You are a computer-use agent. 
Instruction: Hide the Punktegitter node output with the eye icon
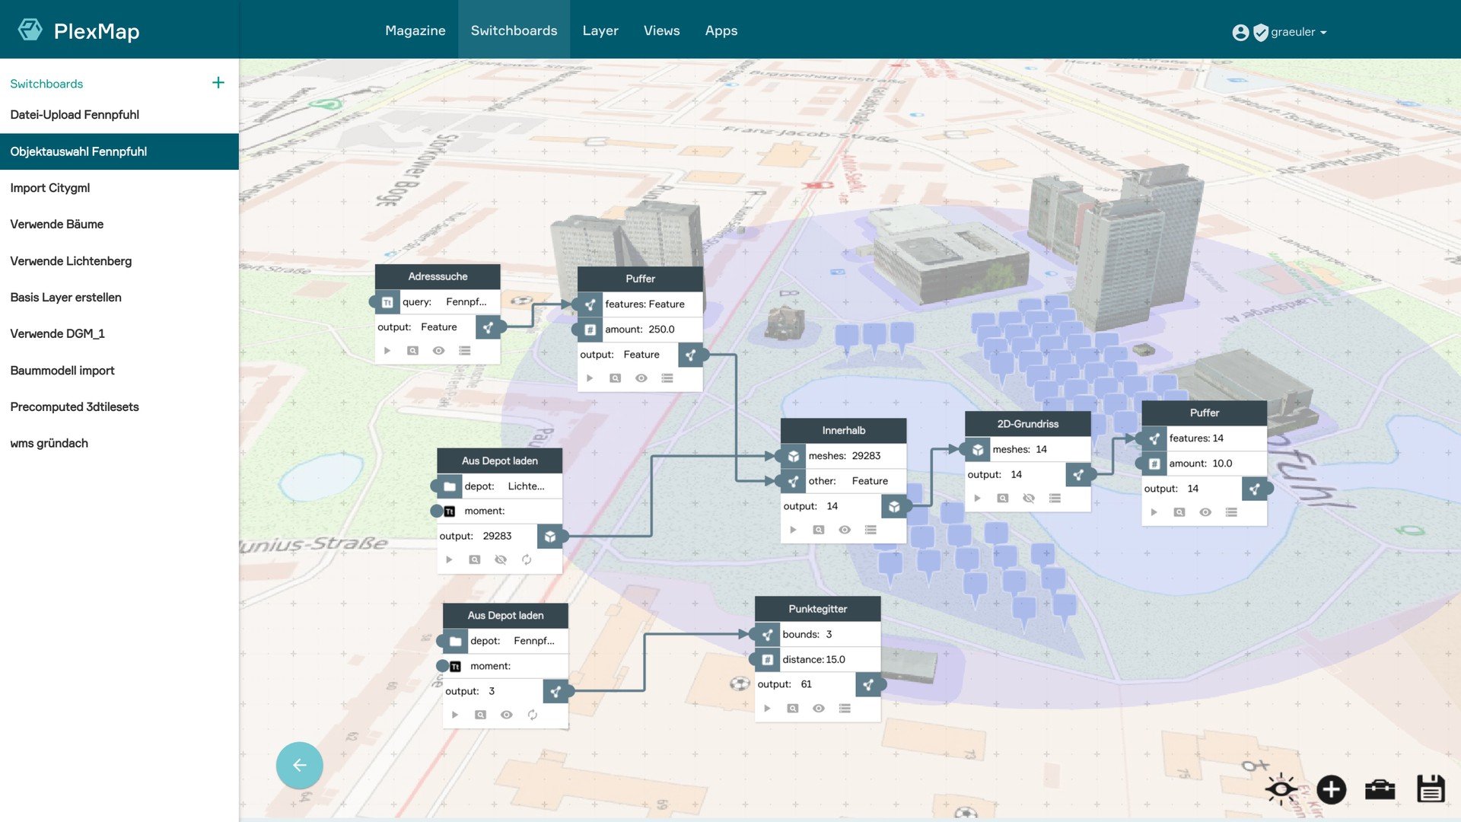point(819,708)
